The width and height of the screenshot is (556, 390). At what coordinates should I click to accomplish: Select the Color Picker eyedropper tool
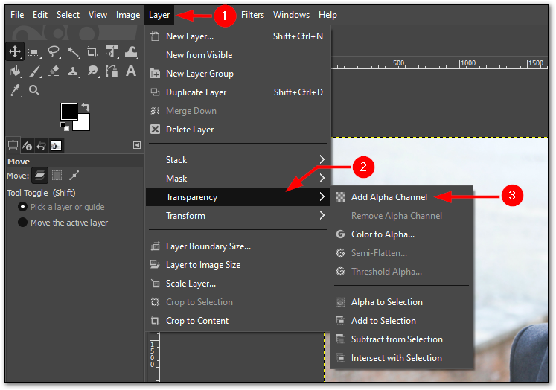point(15,90)
